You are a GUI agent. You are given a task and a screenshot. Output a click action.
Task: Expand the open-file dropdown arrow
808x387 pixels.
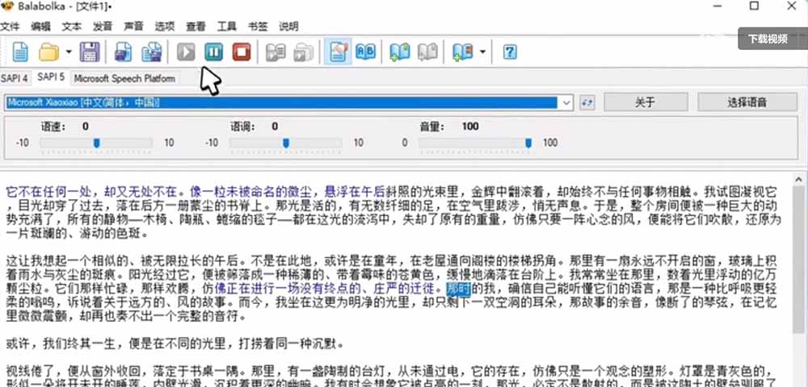pyautogui.click(x=69, y=52)
